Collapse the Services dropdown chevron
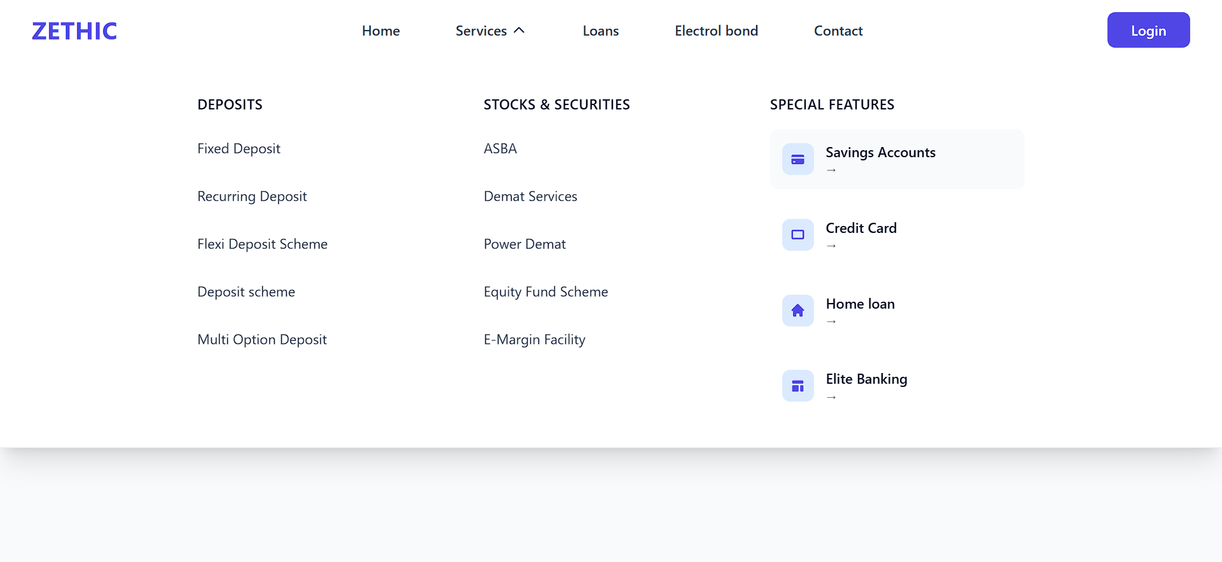The image size is (1222, 562). 519,31
